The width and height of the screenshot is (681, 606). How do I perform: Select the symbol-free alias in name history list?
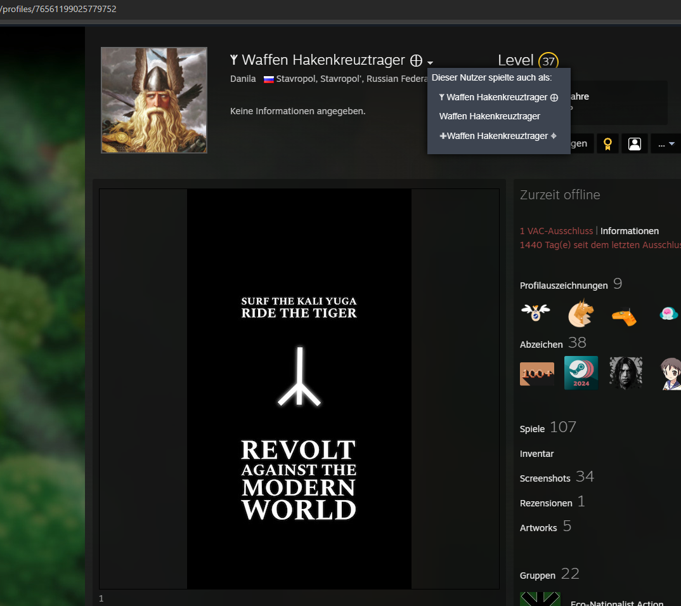tap(490, 116)
